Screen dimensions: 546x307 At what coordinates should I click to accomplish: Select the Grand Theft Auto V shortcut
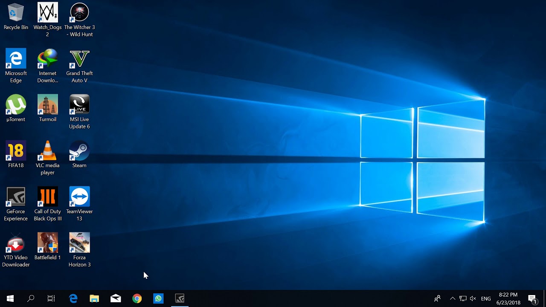(x=79, y=66)
